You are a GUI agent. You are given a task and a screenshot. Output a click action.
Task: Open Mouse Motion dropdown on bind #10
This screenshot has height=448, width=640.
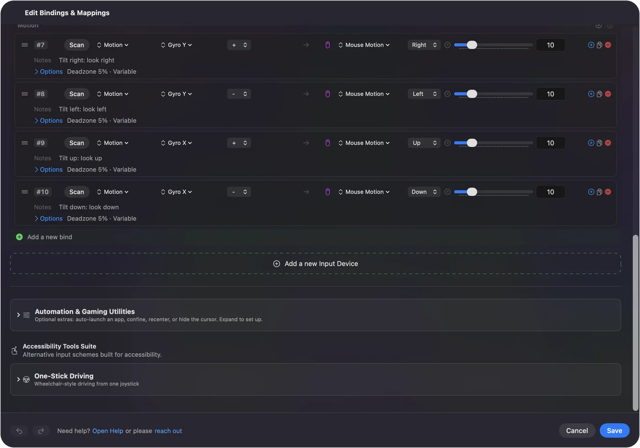364,192
